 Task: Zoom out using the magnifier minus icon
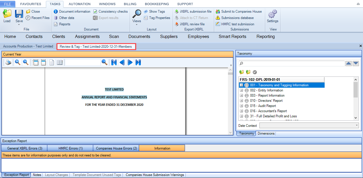tap(26, 62)
